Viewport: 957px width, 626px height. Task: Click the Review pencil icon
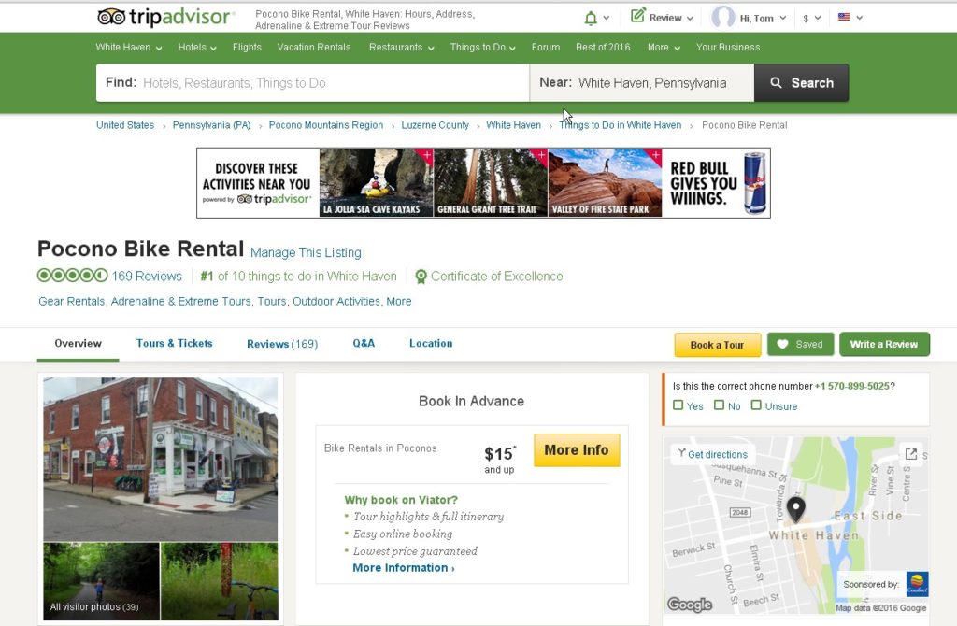click(x=637, y=16)
